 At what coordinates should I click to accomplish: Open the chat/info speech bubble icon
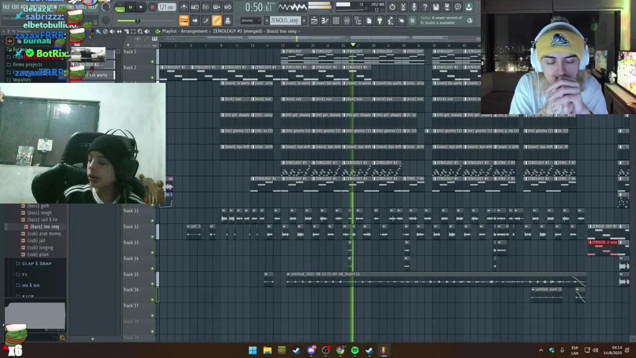458,7
